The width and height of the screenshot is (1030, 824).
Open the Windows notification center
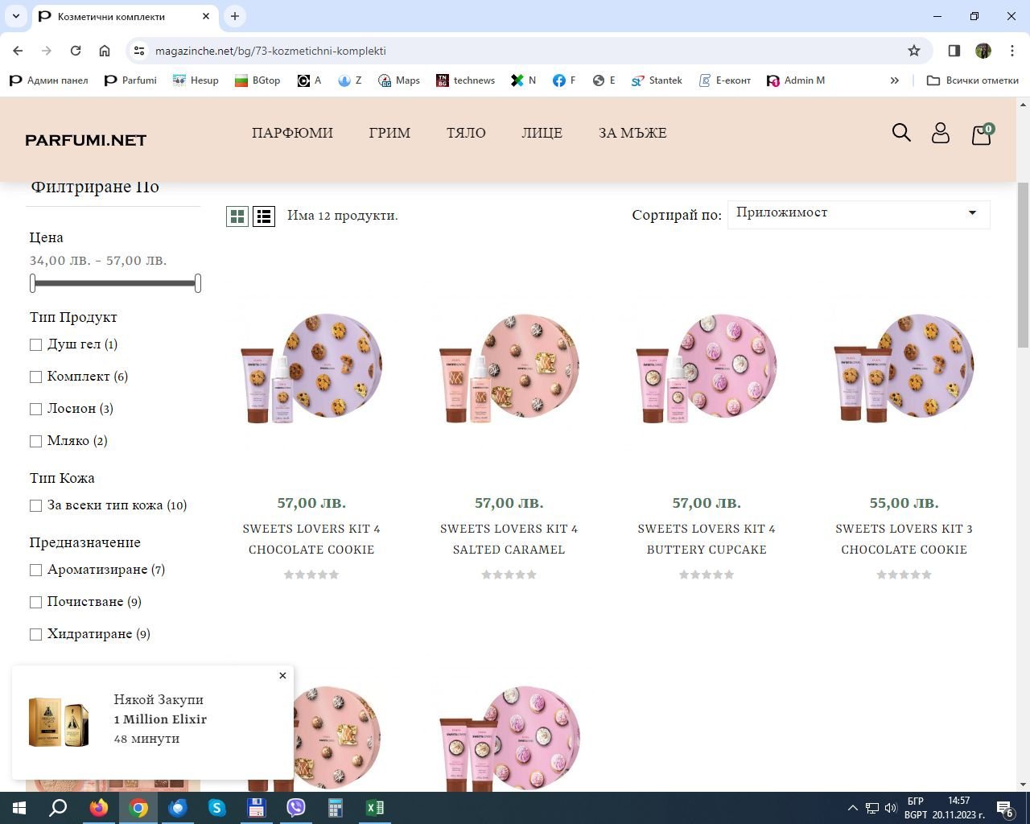1005,808
